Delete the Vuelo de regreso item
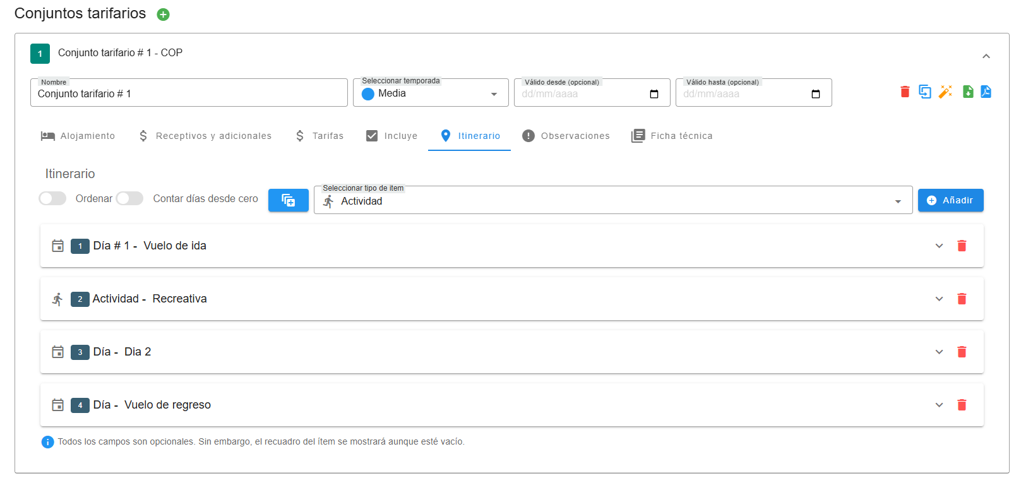Screen dimensions: 1021x485 pos(962,405)
